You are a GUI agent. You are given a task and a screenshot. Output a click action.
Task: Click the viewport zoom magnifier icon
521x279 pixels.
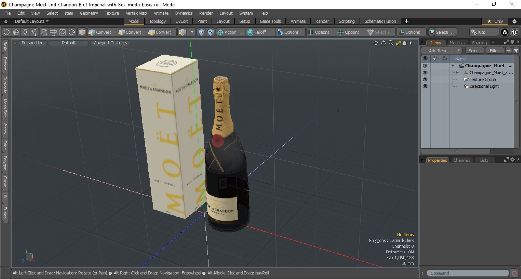(x=391, y=43)
